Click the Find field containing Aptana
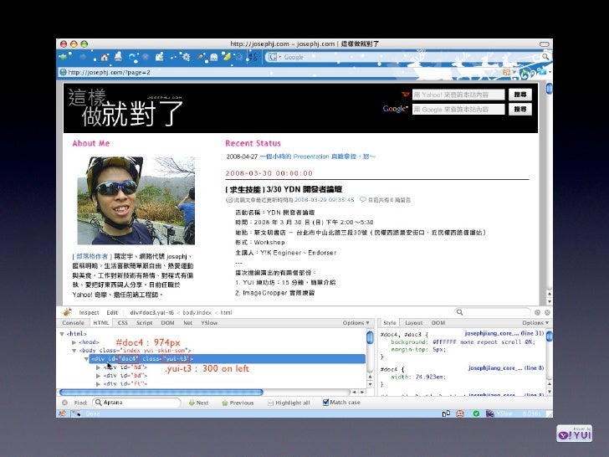The width and height of the screenshot is (609, 457). pyautogui.click(x=136, y=403)
